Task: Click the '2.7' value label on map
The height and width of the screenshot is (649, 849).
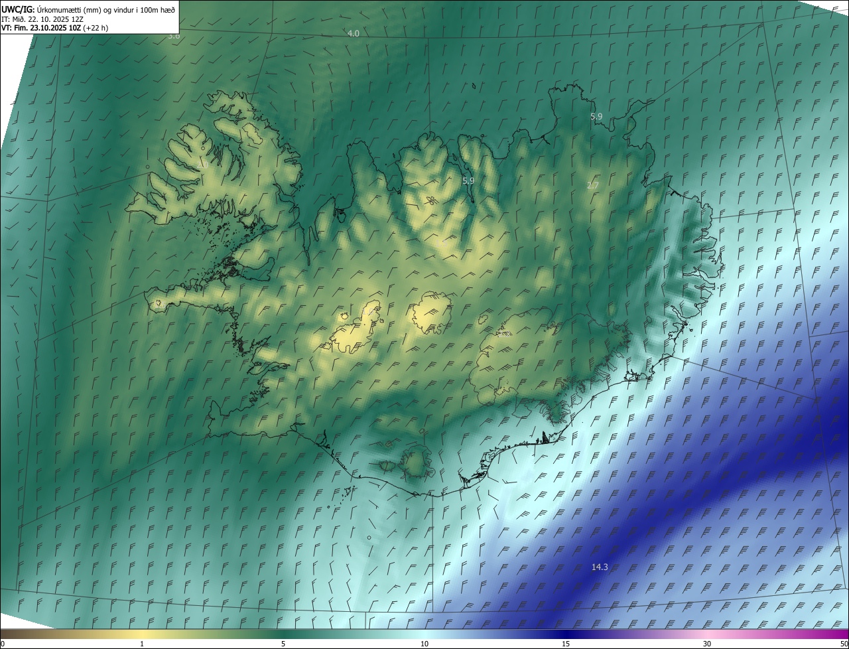Action: click(x=593, y=185)
